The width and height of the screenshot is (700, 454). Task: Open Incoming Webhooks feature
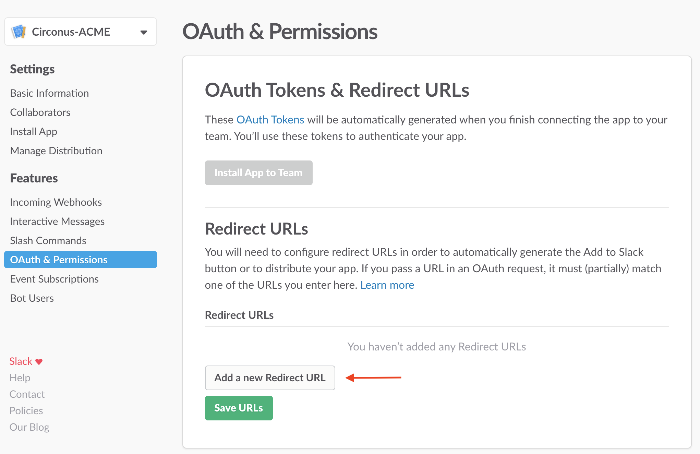tap(56, 202)
